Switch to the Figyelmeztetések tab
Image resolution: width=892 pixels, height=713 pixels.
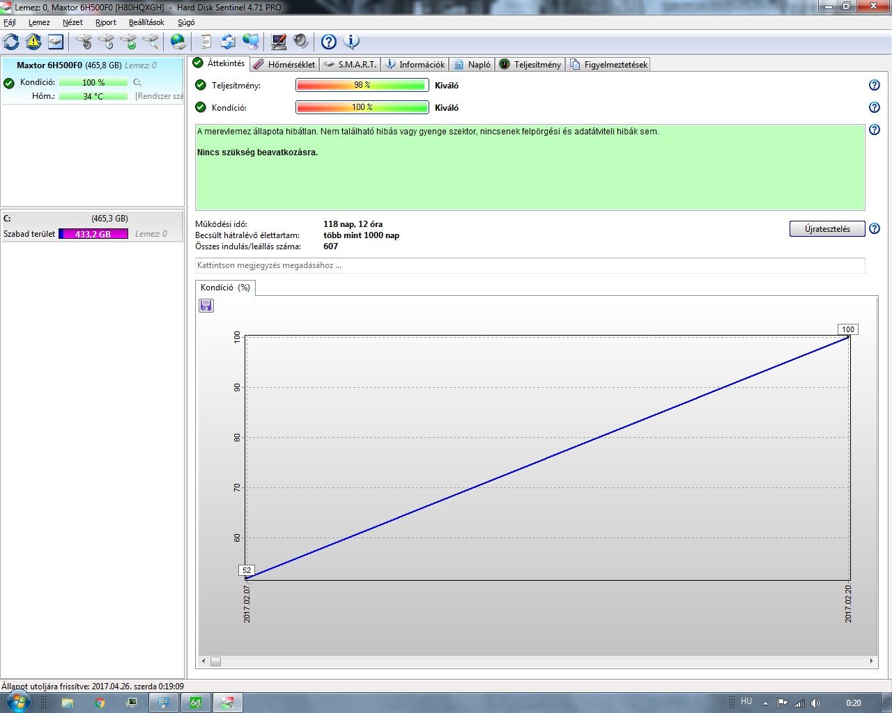tap(608, 64)
